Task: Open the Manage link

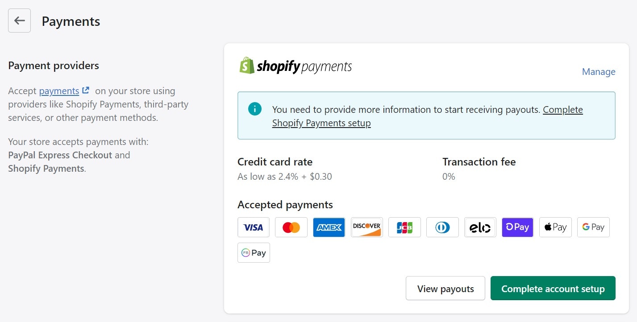Action: point(598,72)
